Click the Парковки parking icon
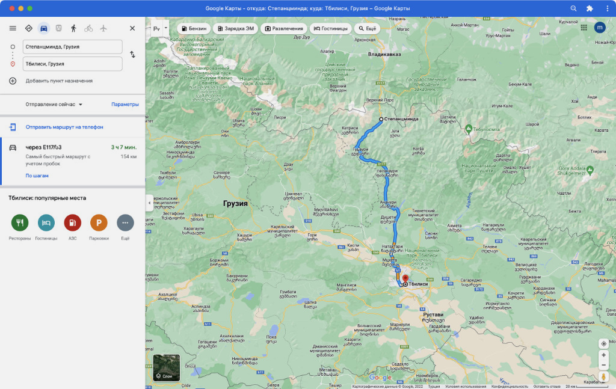The width and height of the screenshot is (616, 389). pyautogui.click(x=99, y=222)
